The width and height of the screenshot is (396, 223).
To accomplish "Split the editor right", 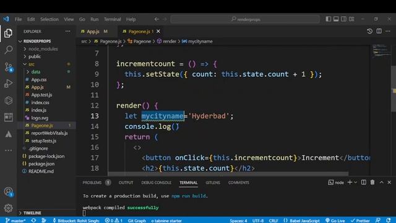I will 379,31.
